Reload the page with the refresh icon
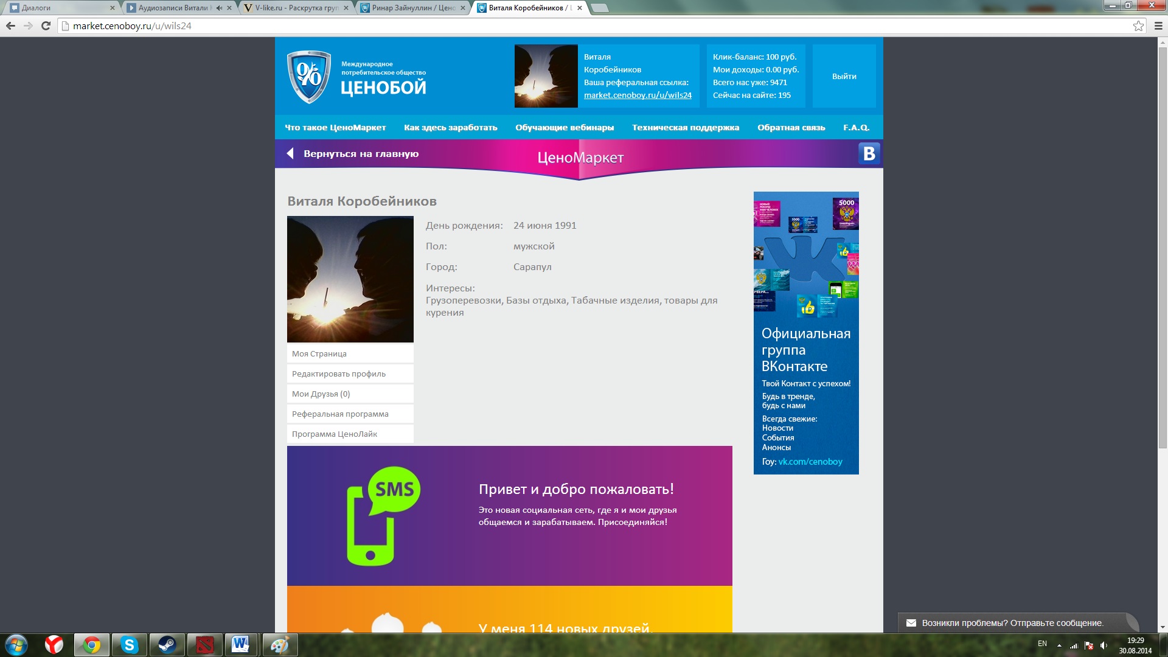 pos(46,26)
